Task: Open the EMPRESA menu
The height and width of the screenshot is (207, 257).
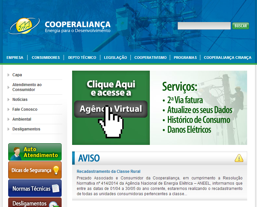Action: [x=15, y=57]
